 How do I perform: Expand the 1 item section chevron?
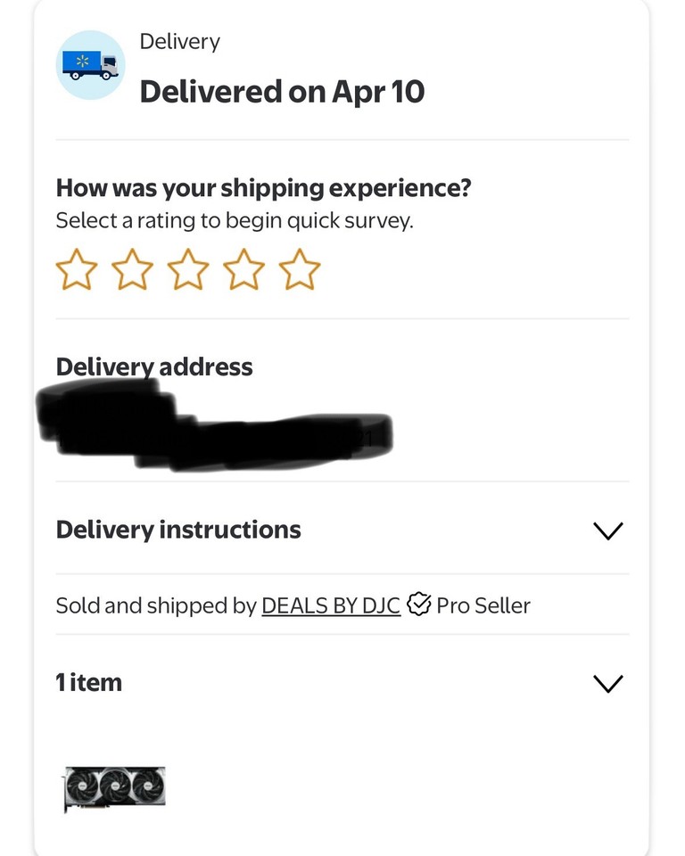(x=607, y=684)
